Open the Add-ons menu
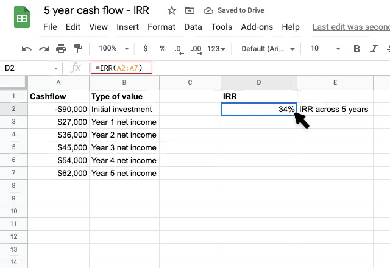Viewport: 390px width, 268px height. pos(257,27)
